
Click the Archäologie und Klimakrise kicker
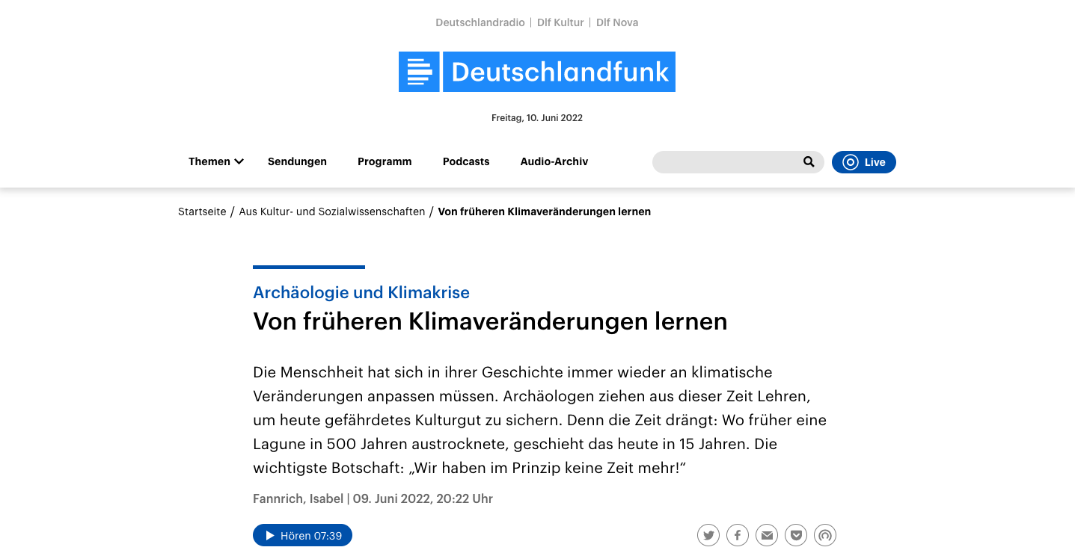(361, 292)
